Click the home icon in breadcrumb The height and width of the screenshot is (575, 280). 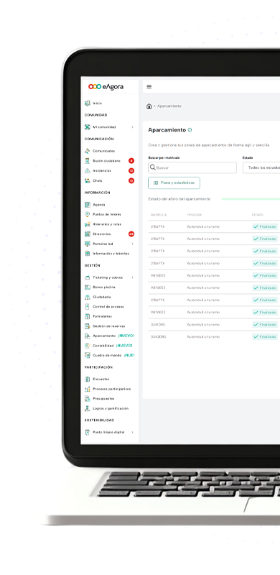pos(149,106)
